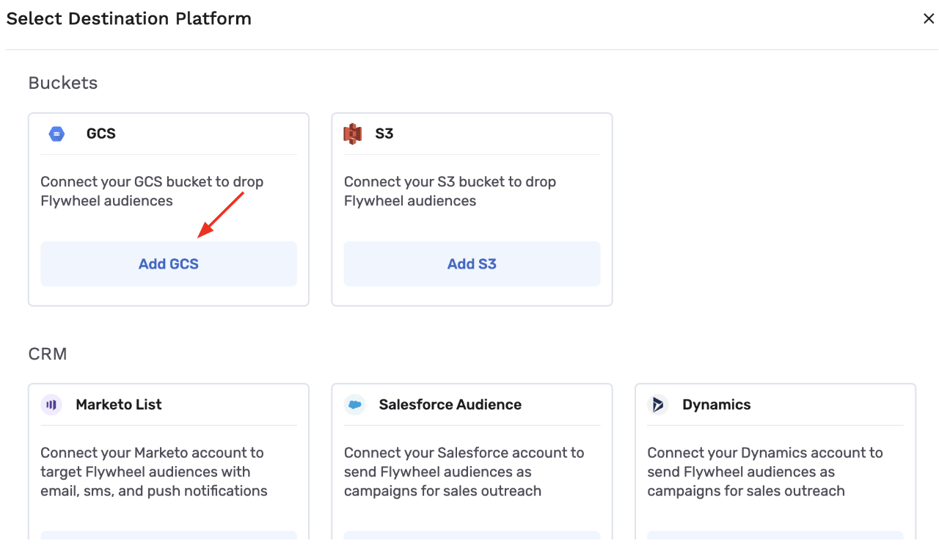Click the 'Connect your Dynamics account' description

coord(765,472)
